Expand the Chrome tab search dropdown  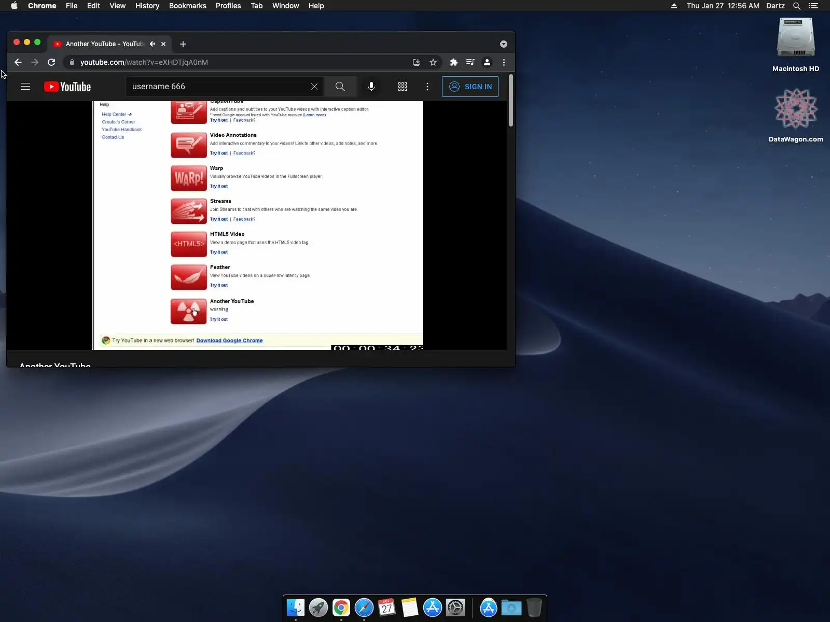504,44
